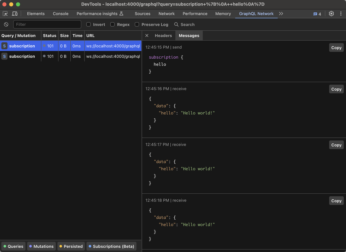346x252 pixels.
Task: Open the three-dot customize menu
Action: tap(341, 13)
